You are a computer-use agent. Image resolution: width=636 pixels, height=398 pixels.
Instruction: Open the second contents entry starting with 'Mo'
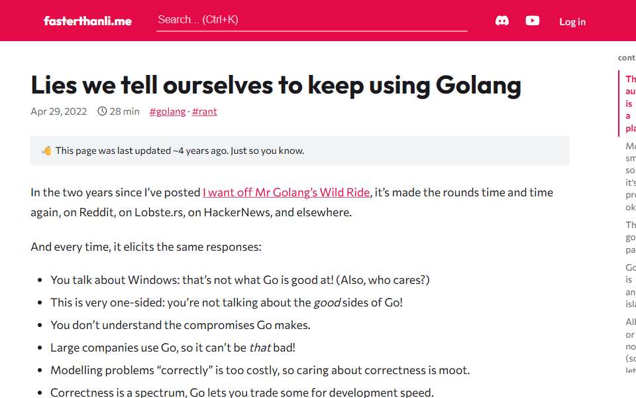click(x=630, y=176)
